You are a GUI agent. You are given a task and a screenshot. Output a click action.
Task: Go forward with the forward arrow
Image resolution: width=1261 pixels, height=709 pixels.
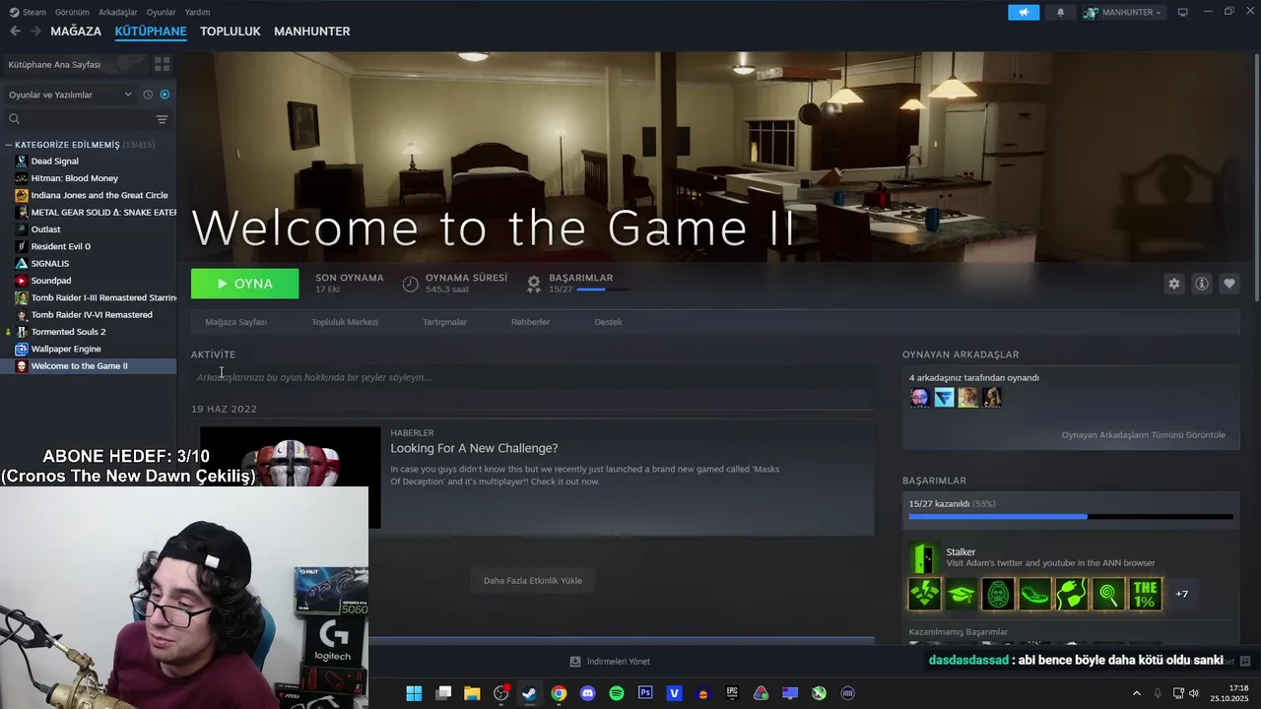point(35,32)
